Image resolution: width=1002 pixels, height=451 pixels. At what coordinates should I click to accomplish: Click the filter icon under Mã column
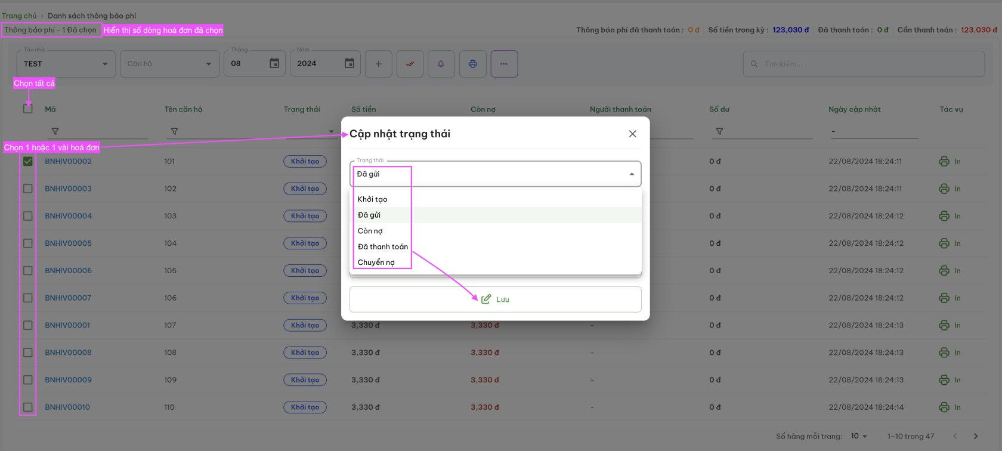(x=55, y=131)
